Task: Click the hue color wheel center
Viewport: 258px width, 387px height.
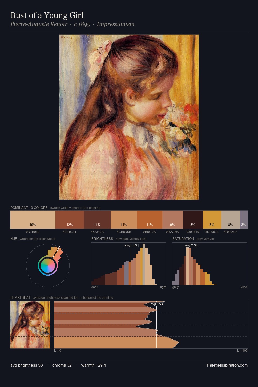Action: point(48,265)
